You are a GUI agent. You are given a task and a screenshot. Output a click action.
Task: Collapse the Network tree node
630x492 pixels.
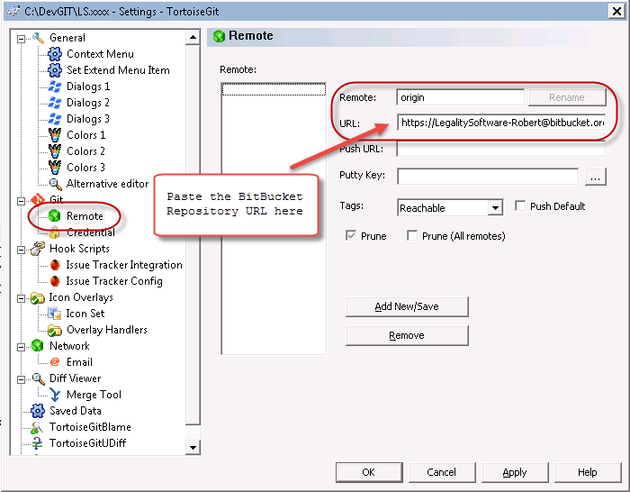pyautogui.click(x=21, y=347)
